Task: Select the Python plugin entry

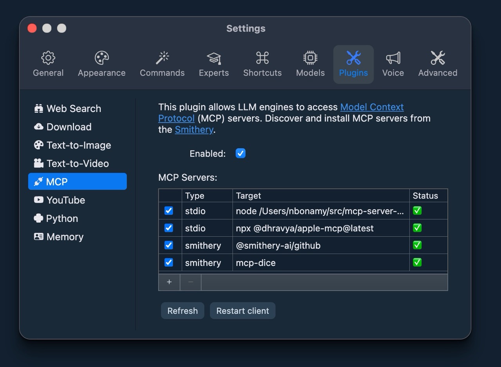Action: (x=62, y=218)
